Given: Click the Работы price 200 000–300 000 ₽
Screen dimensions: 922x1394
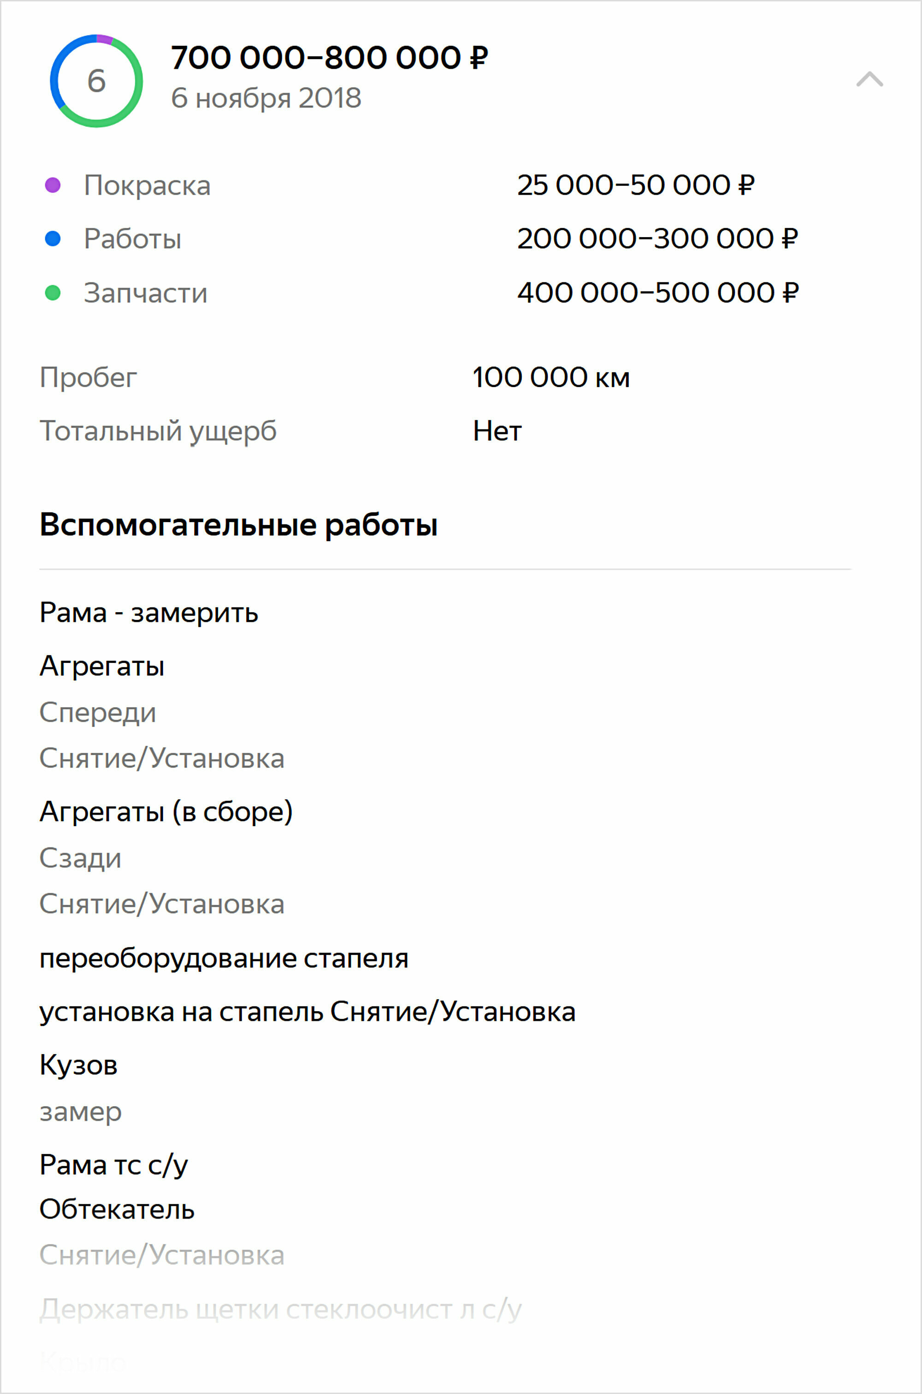Looking at the screenshot, I should [x=657, y=239].
